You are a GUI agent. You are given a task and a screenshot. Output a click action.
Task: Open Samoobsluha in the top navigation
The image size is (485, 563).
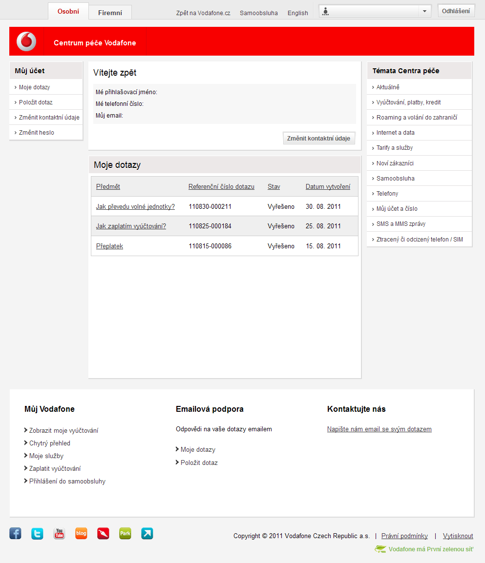(x=259, y=13)
